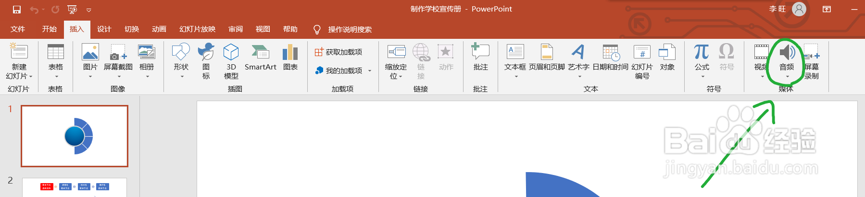Screen dimensions: 865x197
Task: Insert a 符号 symbol
Action: click(727, 58)
